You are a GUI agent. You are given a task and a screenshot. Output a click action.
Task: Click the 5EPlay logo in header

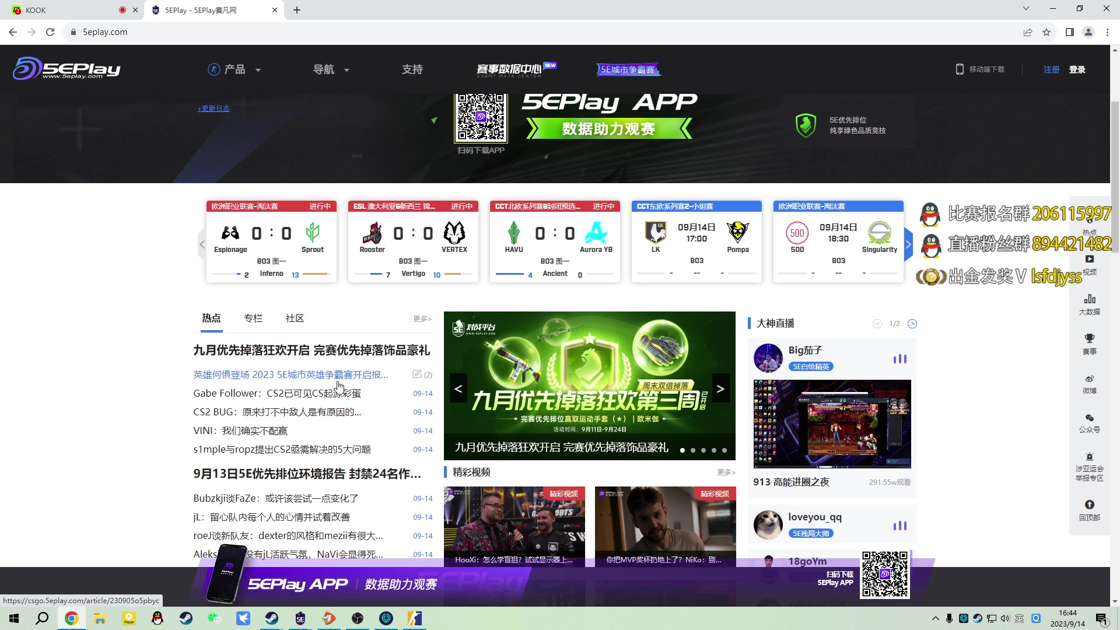click(x=66, y=68)
